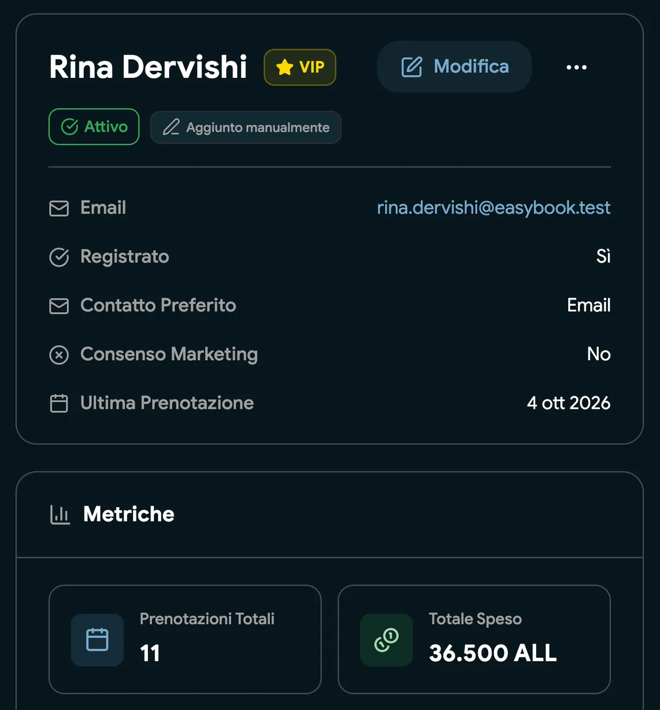Click the Attivo status badge

[94, 127]
